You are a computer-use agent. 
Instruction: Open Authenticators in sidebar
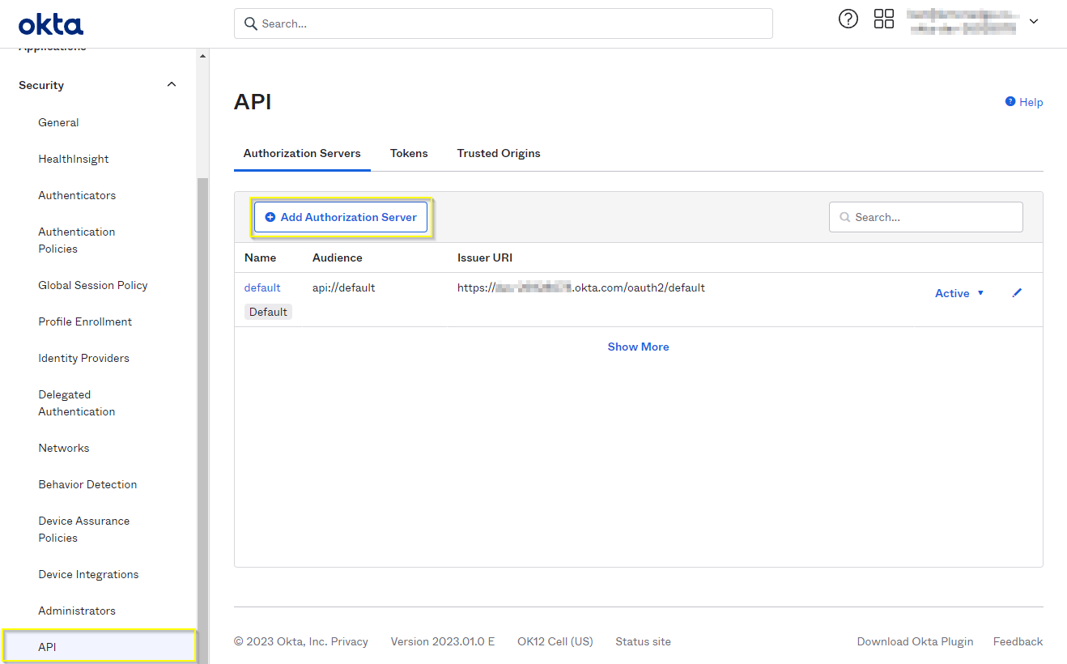tap(77, 195)
